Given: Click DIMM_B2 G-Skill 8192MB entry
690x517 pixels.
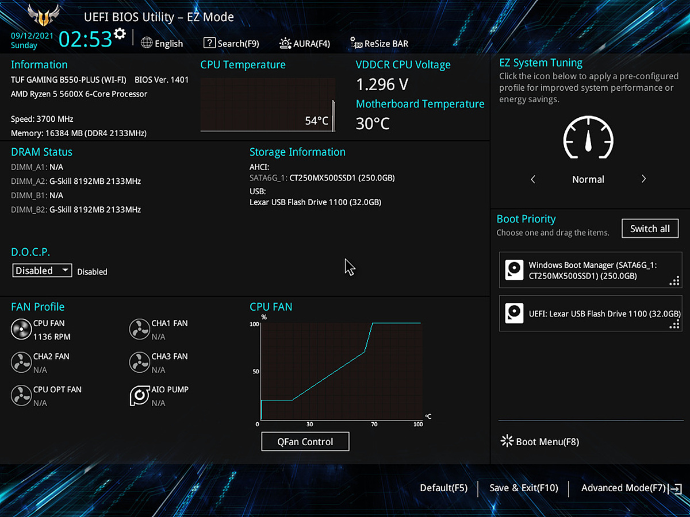Looking at the screenshot, I should pos(76,210).
